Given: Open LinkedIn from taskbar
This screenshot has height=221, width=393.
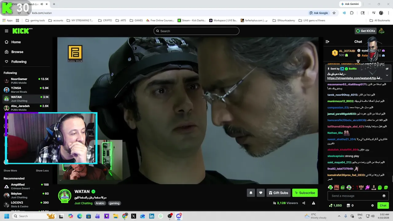Looking at the screenshot, I should 152,216.
